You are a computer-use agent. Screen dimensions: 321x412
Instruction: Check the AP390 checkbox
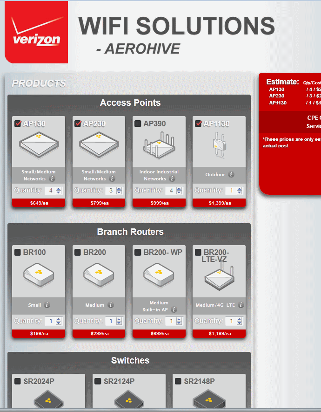pyautogui.click(x=138, y=124)
